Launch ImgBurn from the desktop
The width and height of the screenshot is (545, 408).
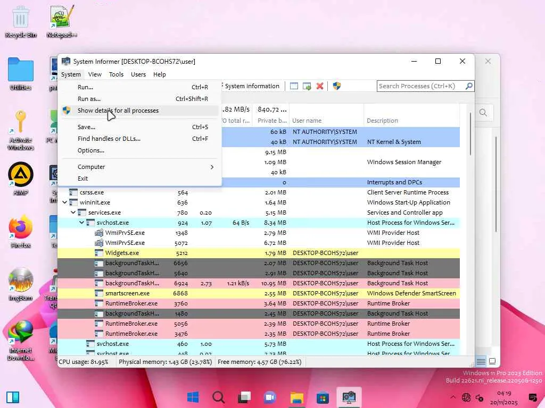pos(21,284)
